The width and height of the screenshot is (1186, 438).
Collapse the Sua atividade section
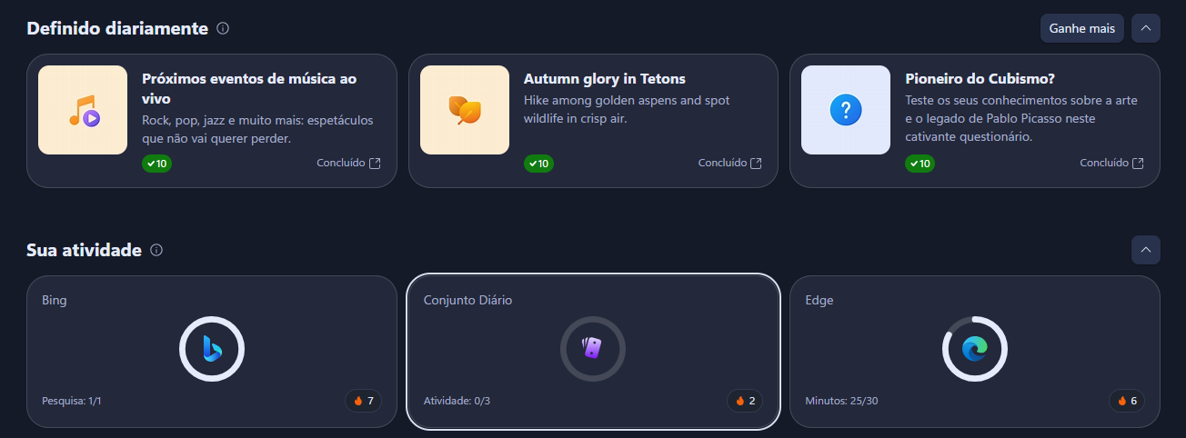tap(1146, 250)
